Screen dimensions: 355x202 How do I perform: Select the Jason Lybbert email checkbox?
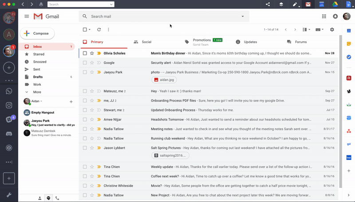[x=85, y=148]
